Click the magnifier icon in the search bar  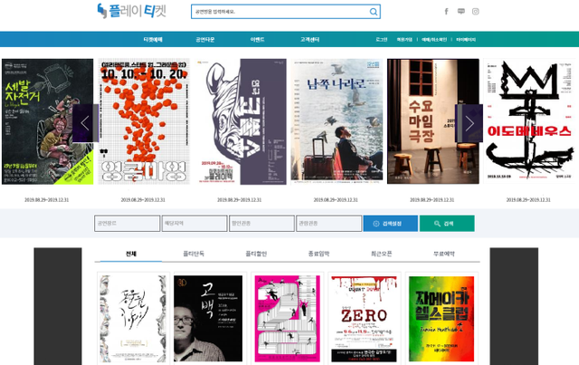click(374, 13)
